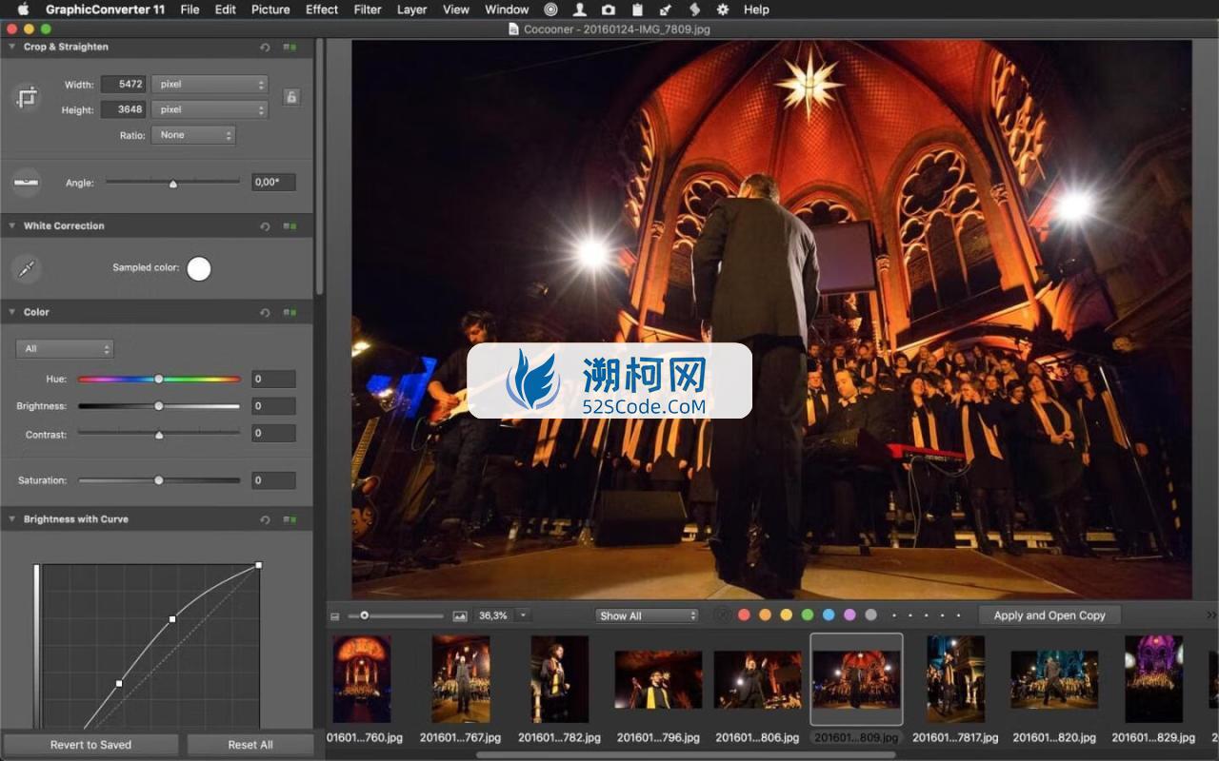Click the straighten level tool icon
Screen dimensions: 1219x761
pos(27,182)
